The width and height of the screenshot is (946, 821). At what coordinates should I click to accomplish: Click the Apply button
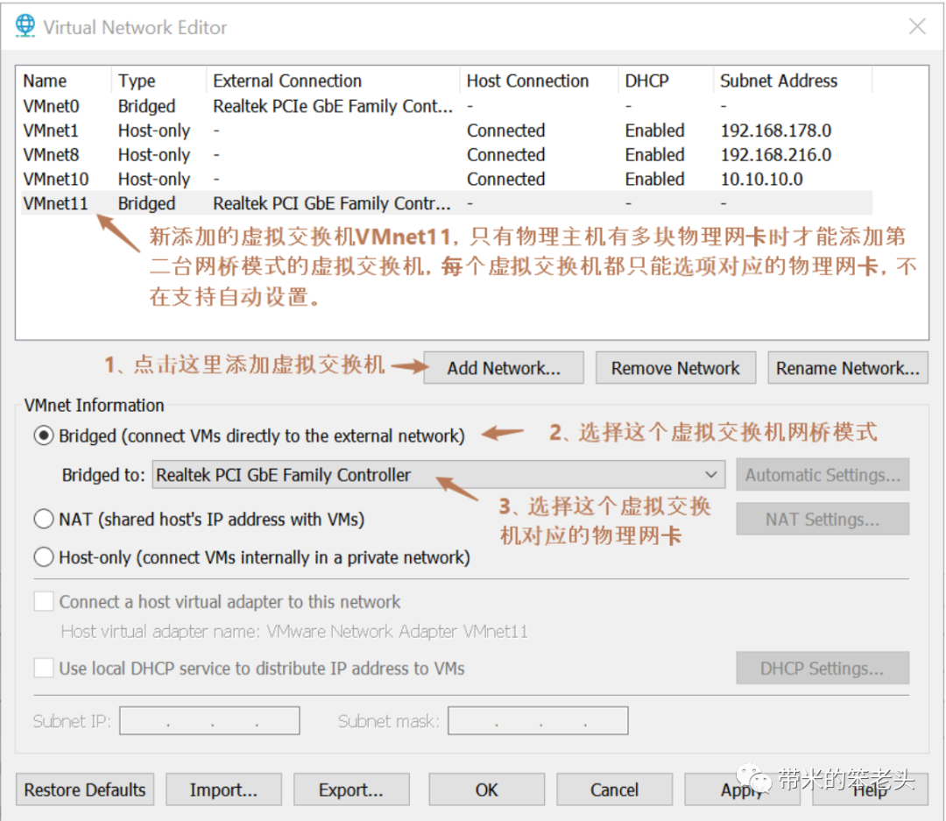(742, 789)
